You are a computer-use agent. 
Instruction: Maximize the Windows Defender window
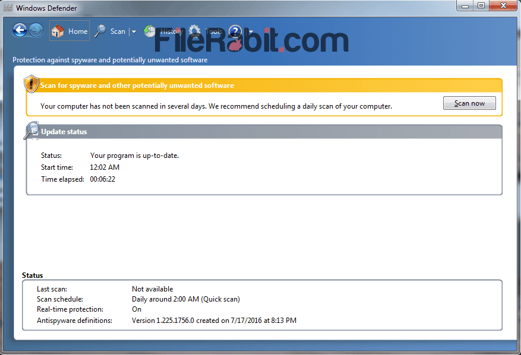481,6
